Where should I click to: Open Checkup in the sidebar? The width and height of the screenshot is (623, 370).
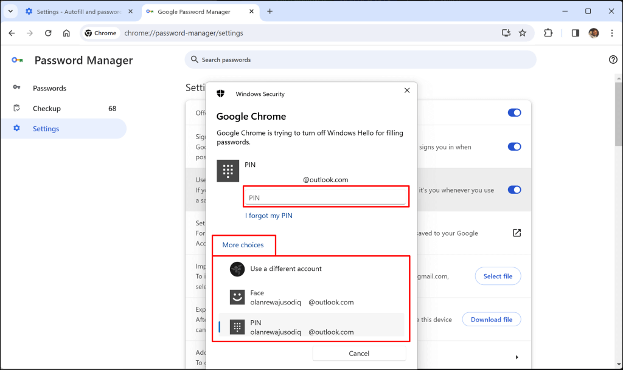coord(47,108)
